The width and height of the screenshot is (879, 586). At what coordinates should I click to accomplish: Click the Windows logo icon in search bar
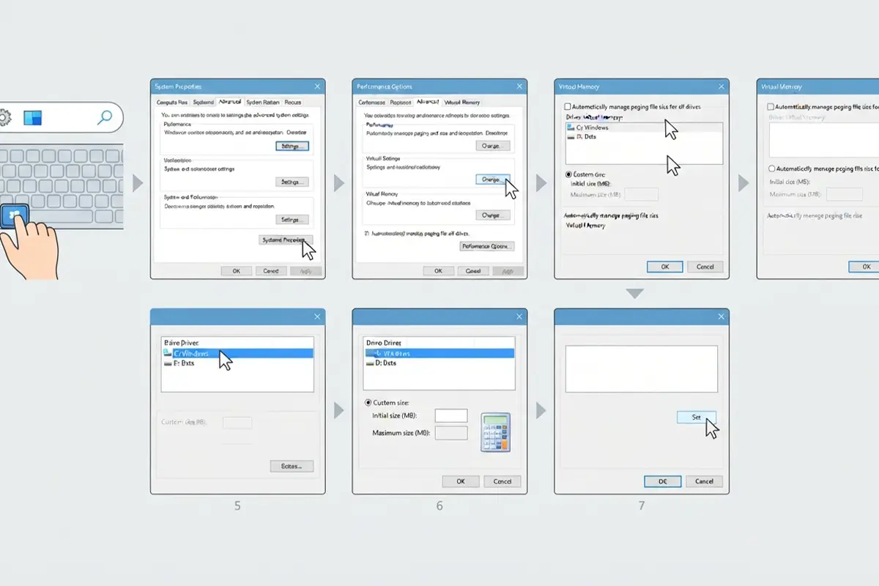(32, 118)
